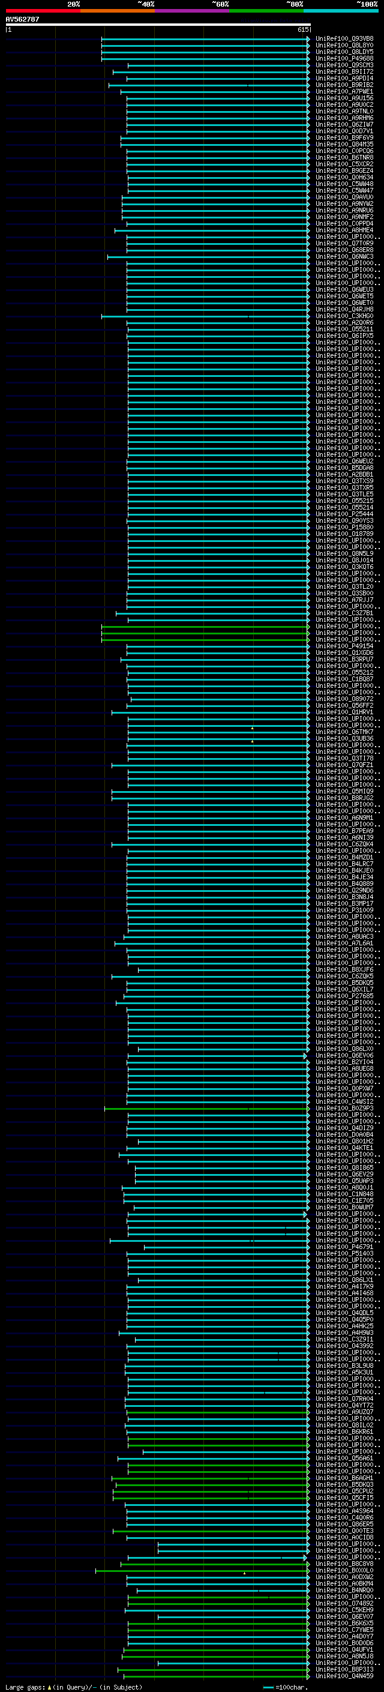The image size is (384, 1692).
Task: Select hit label UniRef100_A2Q0R6
Action: pyautogui.click(x=344, y=322)
